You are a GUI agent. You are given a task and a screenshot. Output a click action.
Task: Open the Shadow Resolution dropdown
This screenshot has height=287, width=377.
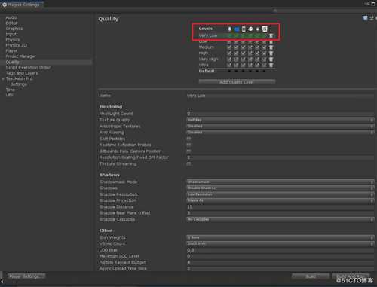pos(280,194)
